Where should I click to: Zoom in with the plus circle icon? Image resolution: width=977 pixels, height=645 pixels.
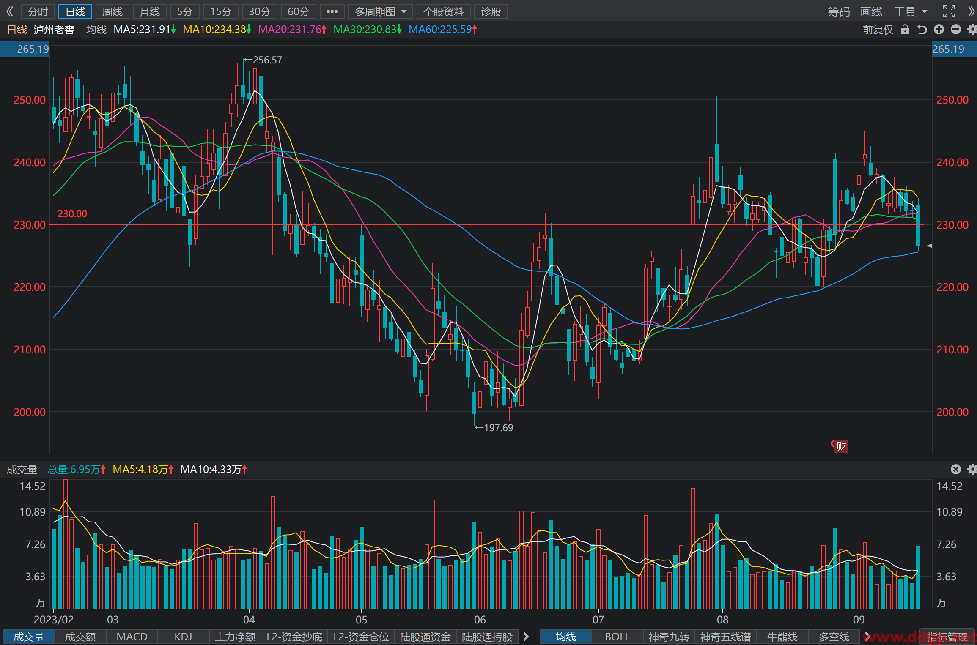(x=939, y=29)
